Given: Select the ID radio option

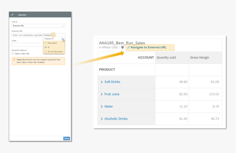Looking at the screenshot, I should pyautogui.click(x=46, y=47).
